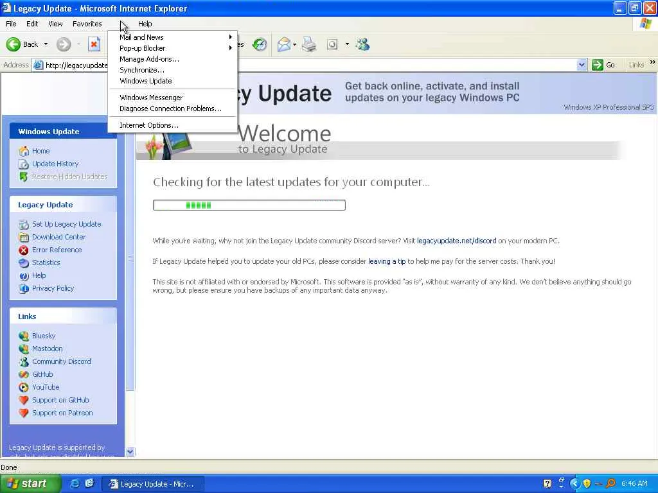Click the sidebar scroll down arrow
658x493 pixels.
130,451
